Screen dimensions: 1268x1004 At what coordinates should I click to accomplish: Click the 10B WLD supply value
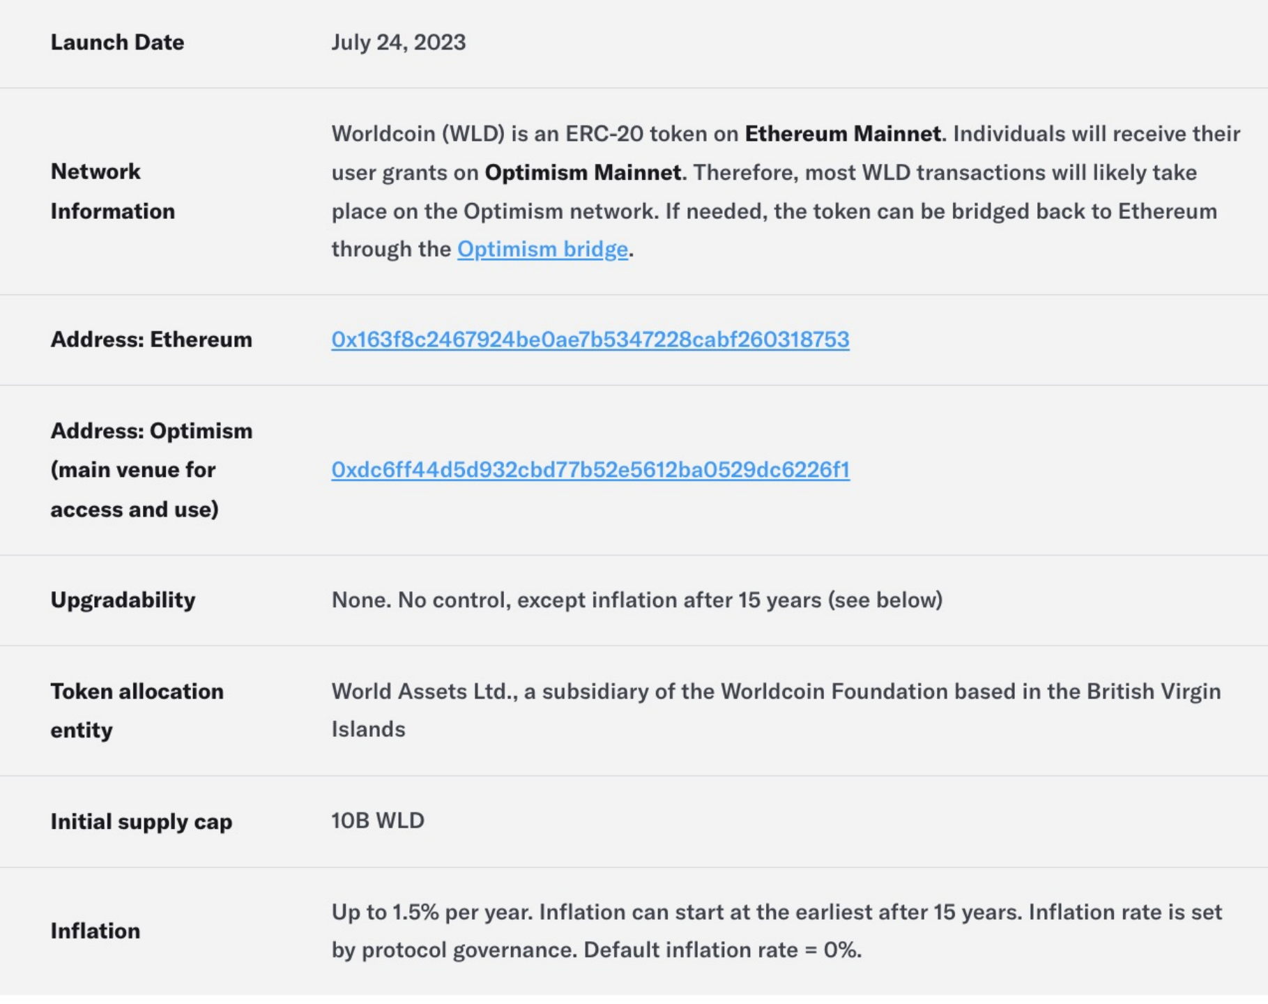(377, 821)
